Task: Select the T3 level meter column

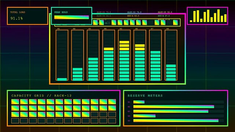Action: click(x=93, y=55)
